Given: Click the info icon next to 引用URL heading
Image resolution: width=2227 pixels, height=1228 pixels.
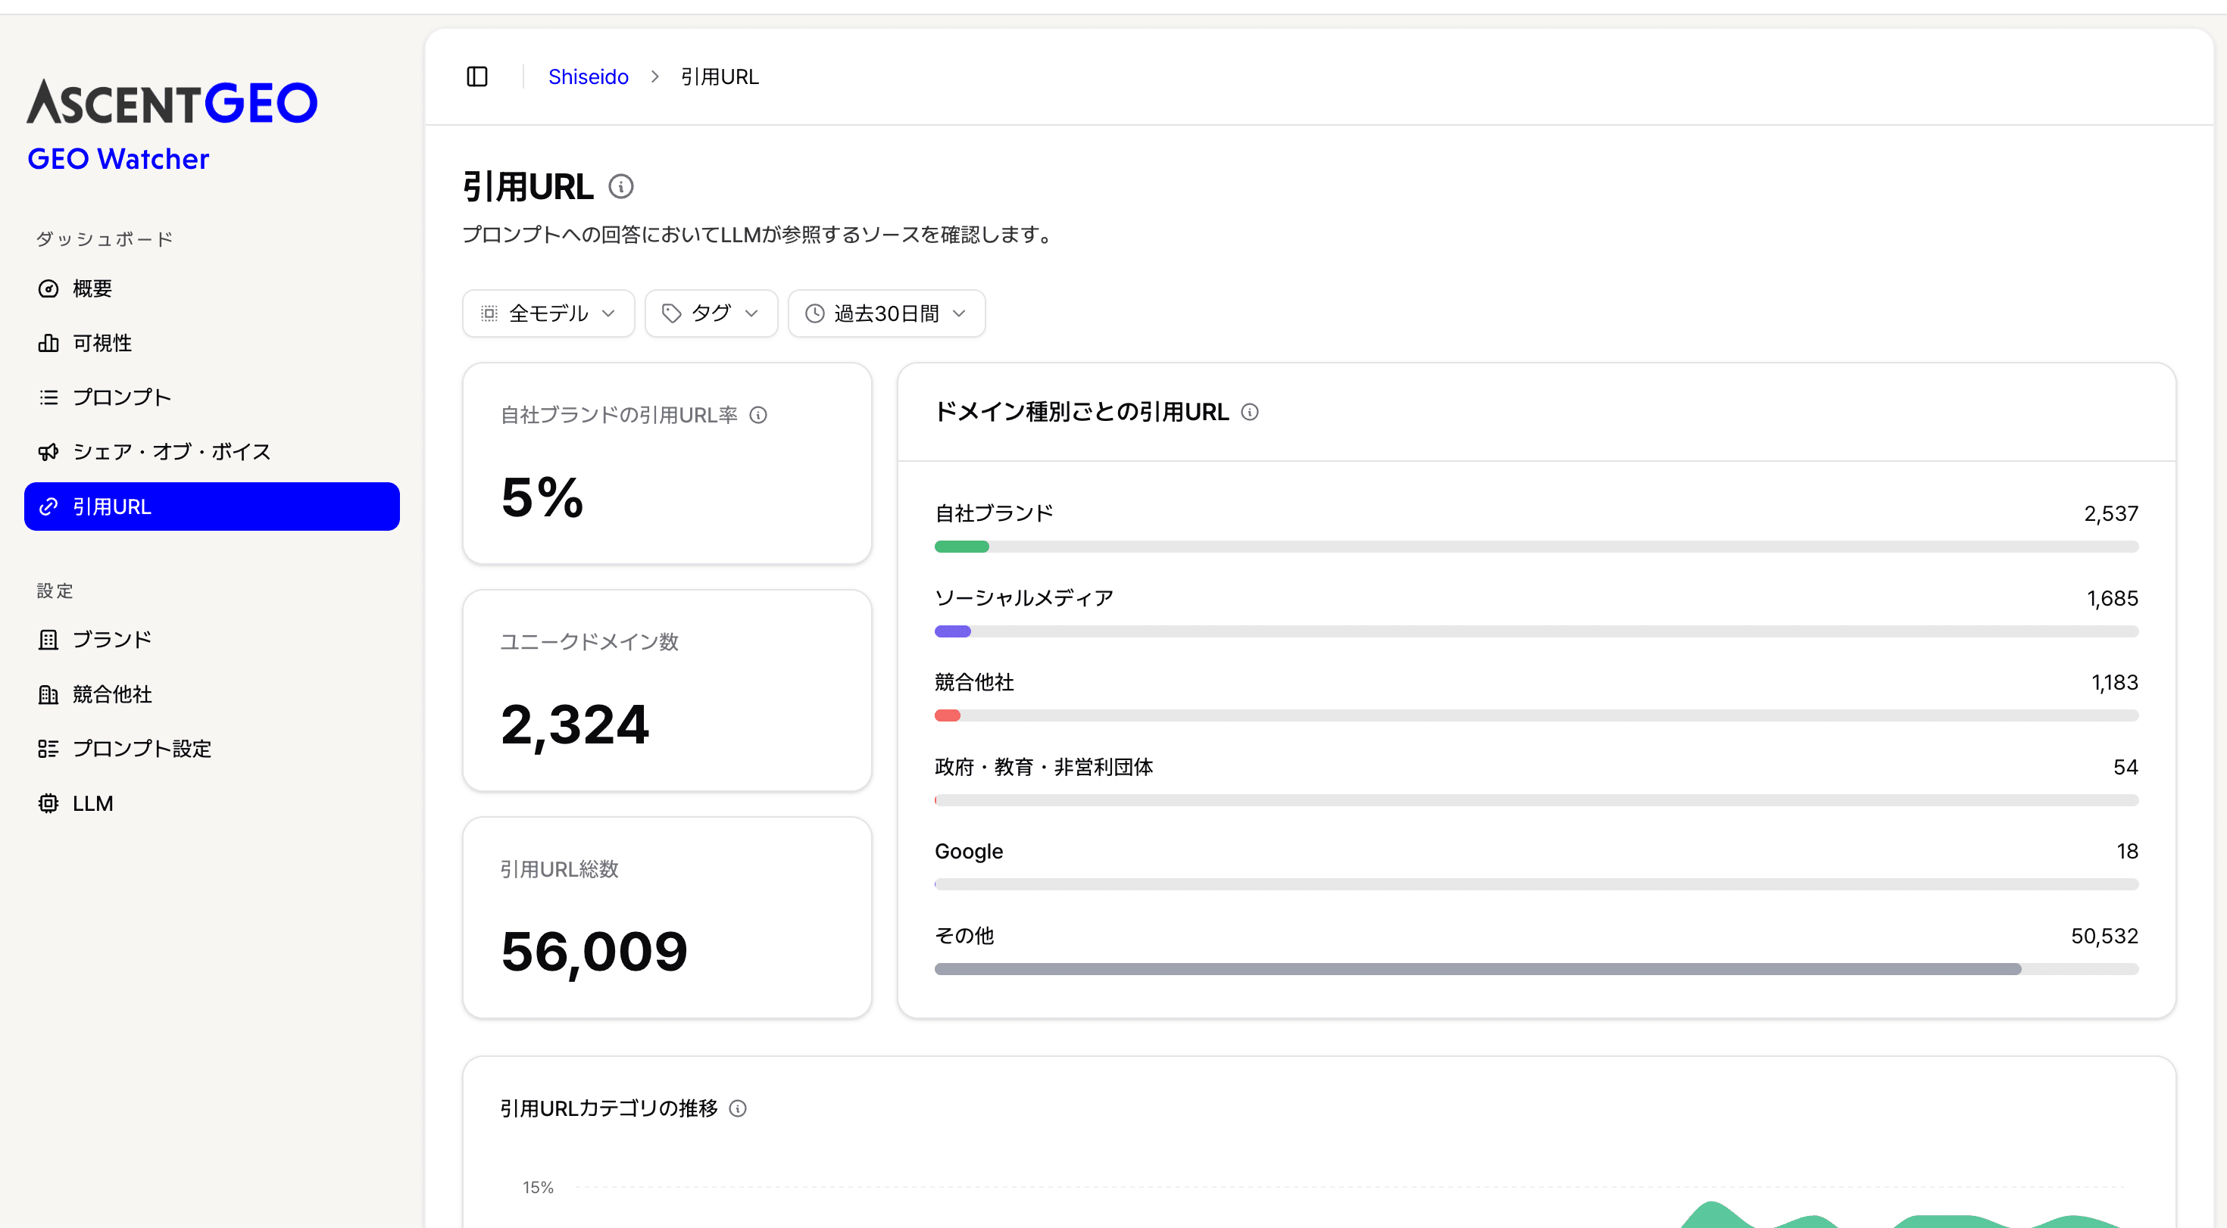Looking at the screenshot, I should click(x=620, y=187).
